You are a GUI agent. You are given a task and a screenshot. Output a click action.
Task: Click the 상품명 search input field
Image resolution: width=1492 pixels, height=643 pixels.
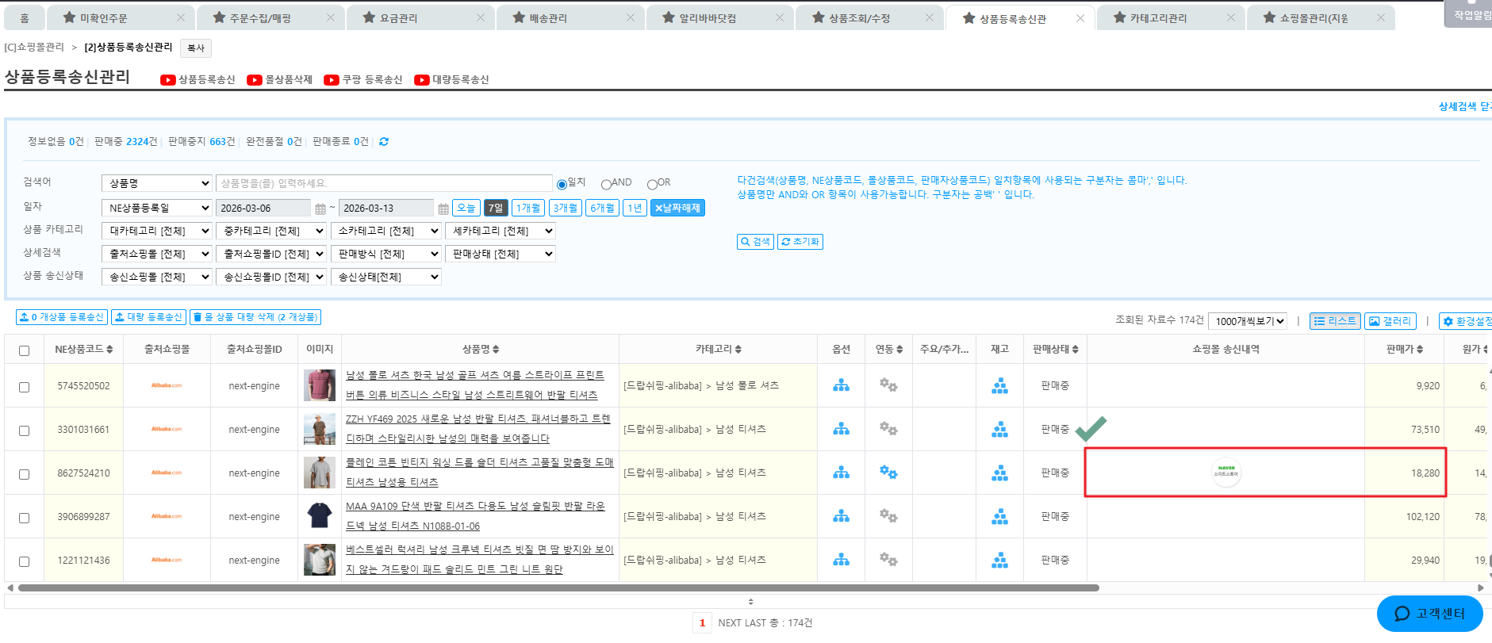point(384,184)
